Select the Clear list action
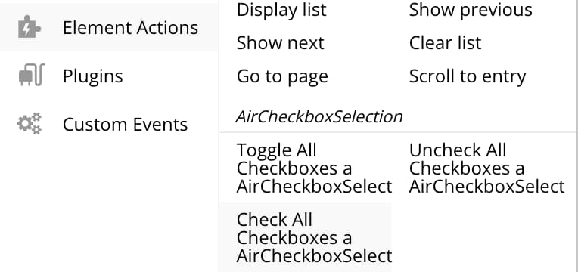 pos(446,43)
